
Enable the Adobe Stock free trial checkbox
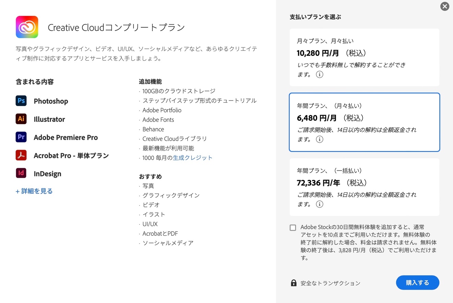point(293,228)
